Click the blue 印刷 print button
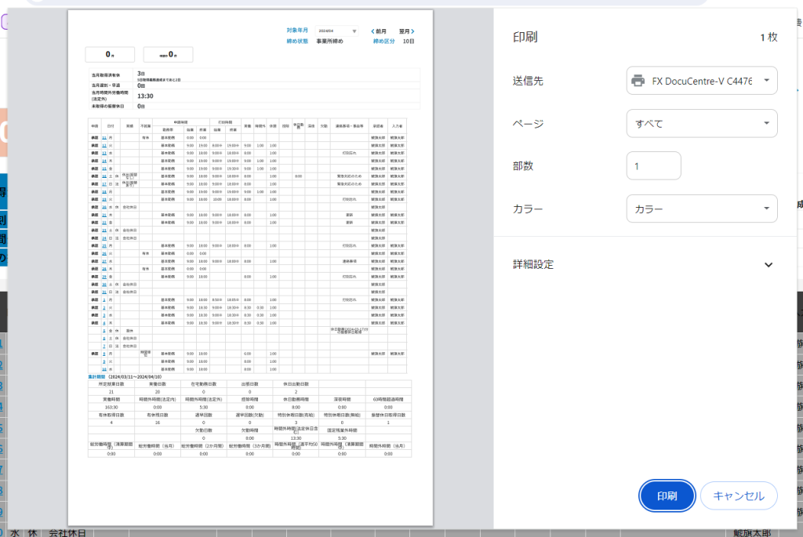The height and width of the screenshot is (537, 803). (x=667, y=495)
